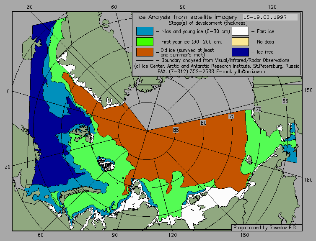316x241 pixels.
Task: Click the Ice free dark blue swatch
Action: [x=240, y=52]
